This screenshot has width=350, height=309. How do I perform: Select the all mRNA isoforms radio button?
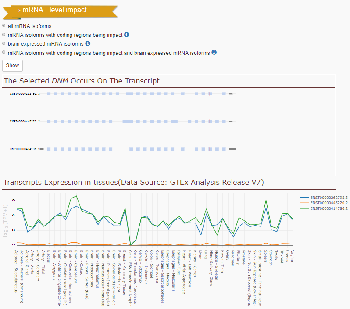(4, 25)
